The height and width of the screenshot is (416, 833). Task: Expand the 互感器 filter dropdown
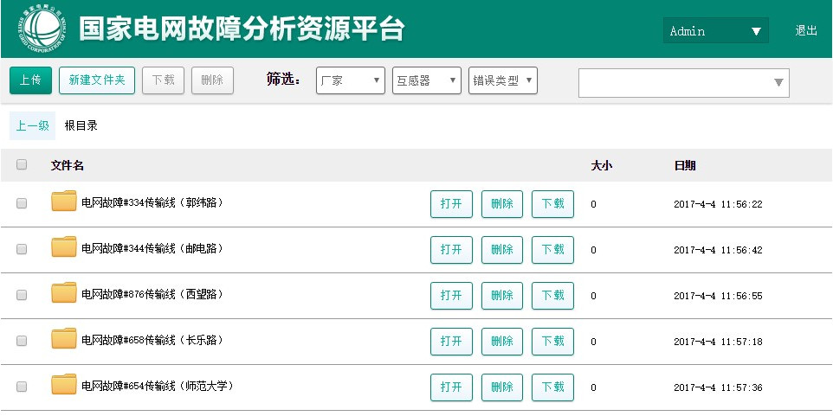coord(427,80)
